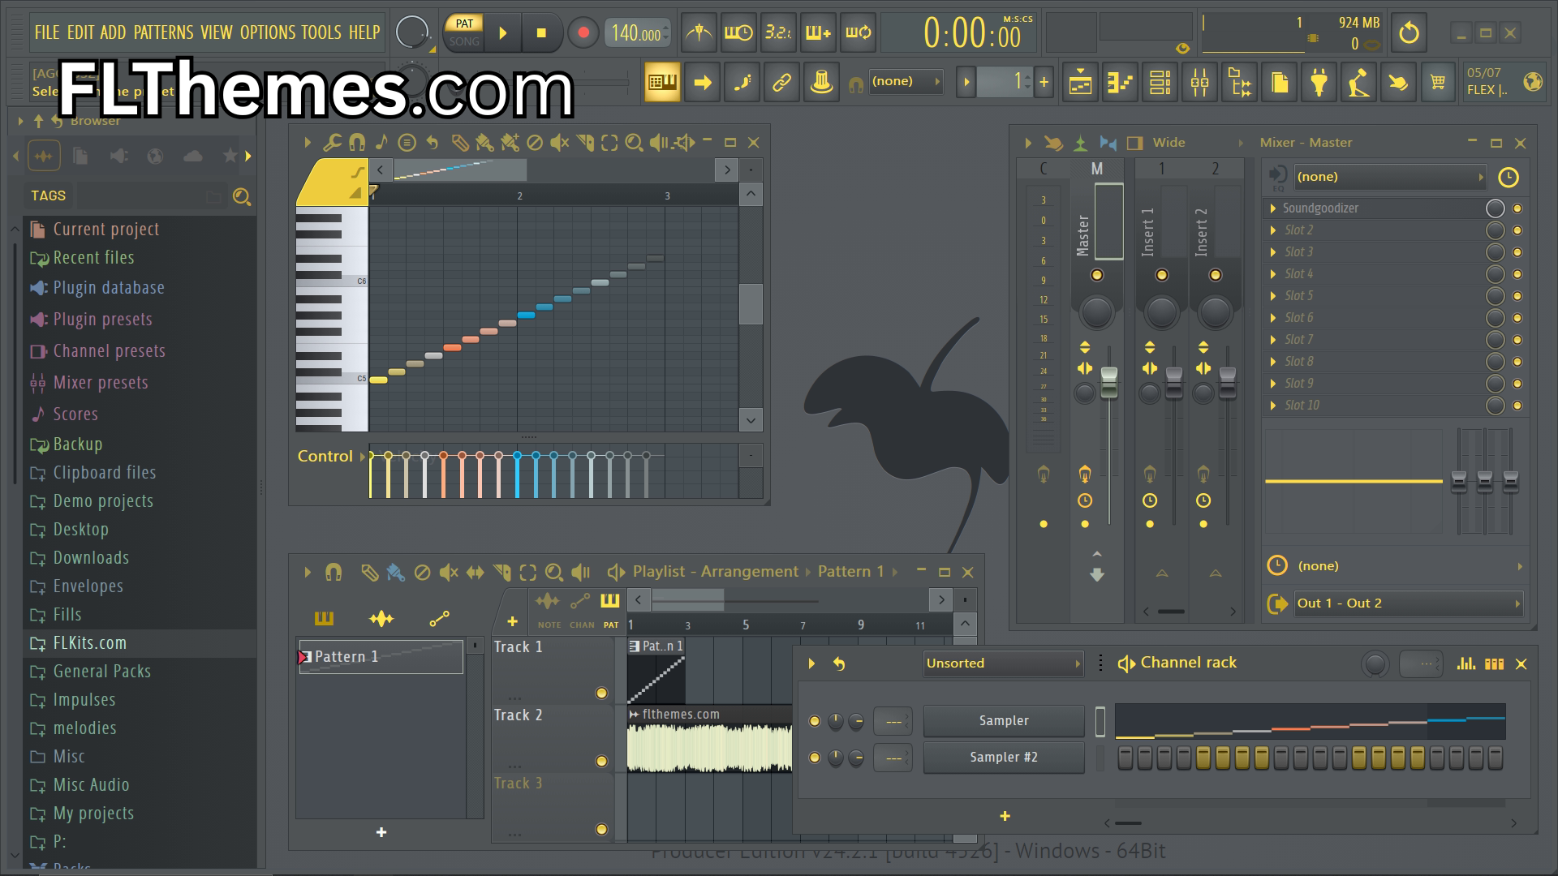Screen dimensions: 1558x876
Task: Select the paint brush tool in piano roll
Action: (484, 143)
